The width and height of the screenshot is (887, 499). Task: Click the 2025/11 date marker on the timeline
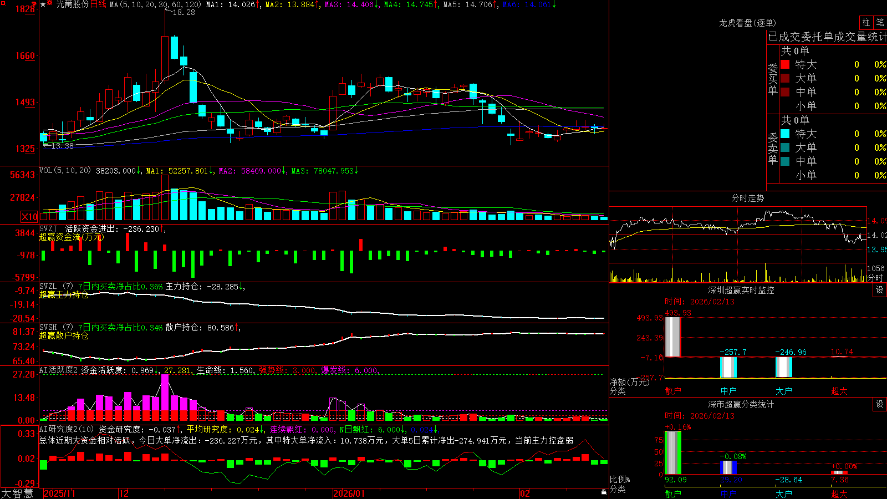(x=59, y=493)
